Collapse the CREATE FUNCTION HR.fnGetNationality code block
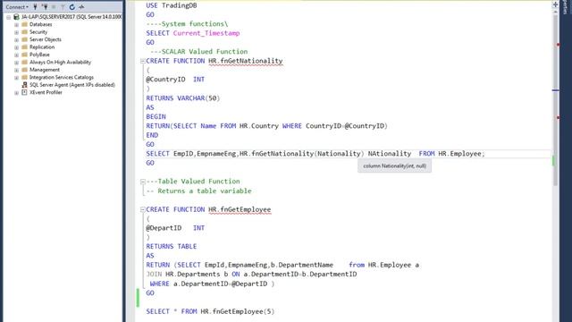Screen dimensions: 572x322 pos(143,61)
